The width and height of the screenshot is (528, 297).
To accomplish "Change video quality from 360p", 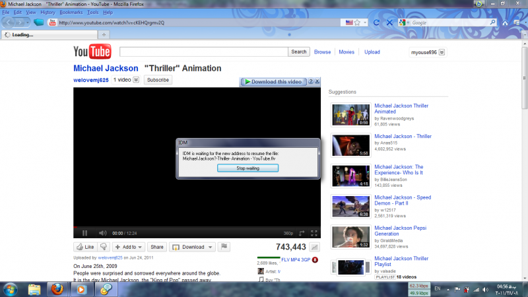I will (x=288, y=233).
